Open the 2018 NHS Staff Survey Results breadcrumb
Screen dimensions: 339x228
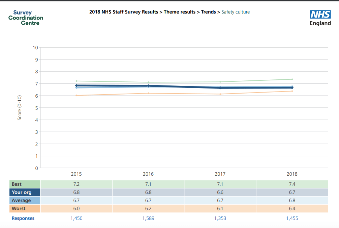click(x=124, y=12)
